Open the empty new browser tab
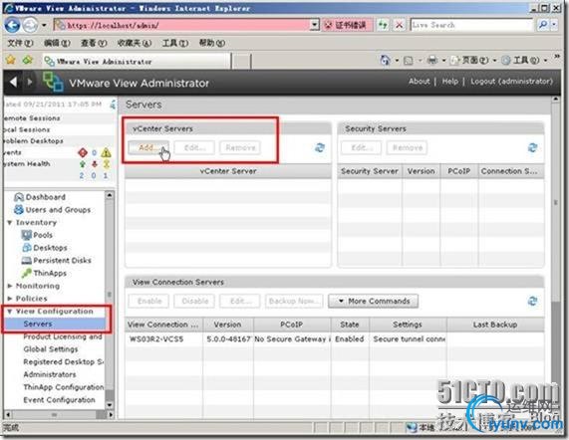This screenshot has height=440, width=569. pyautogui.click(x=241, y=62)
